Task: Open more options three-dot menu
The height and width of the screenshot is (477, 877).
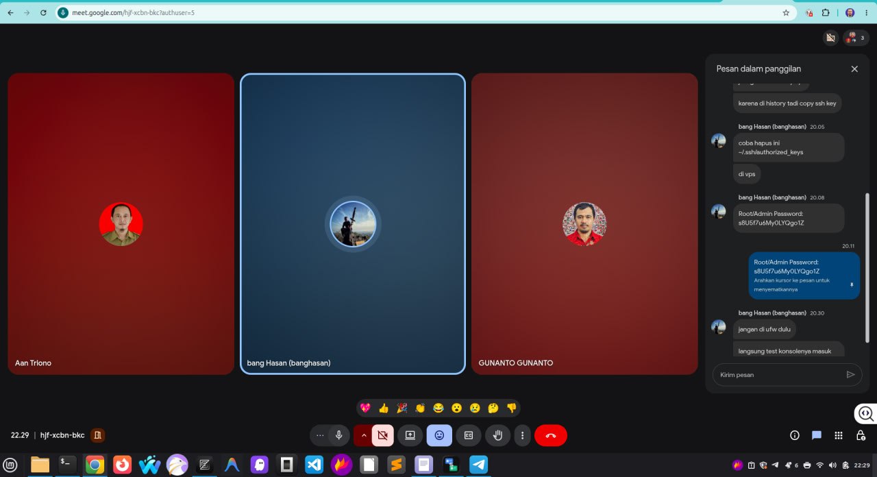Action: (x=523, y=435)
